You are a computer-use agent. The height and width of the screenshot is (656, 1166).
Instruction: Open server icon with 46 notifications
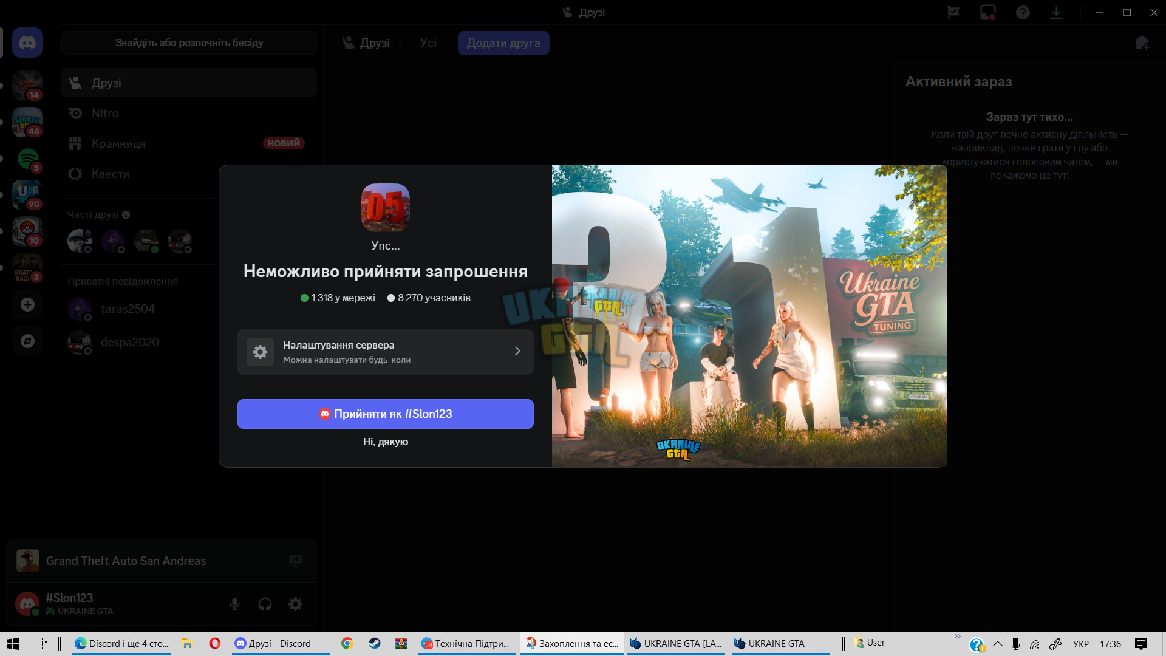pyautogui.click(x=27, y=122)
